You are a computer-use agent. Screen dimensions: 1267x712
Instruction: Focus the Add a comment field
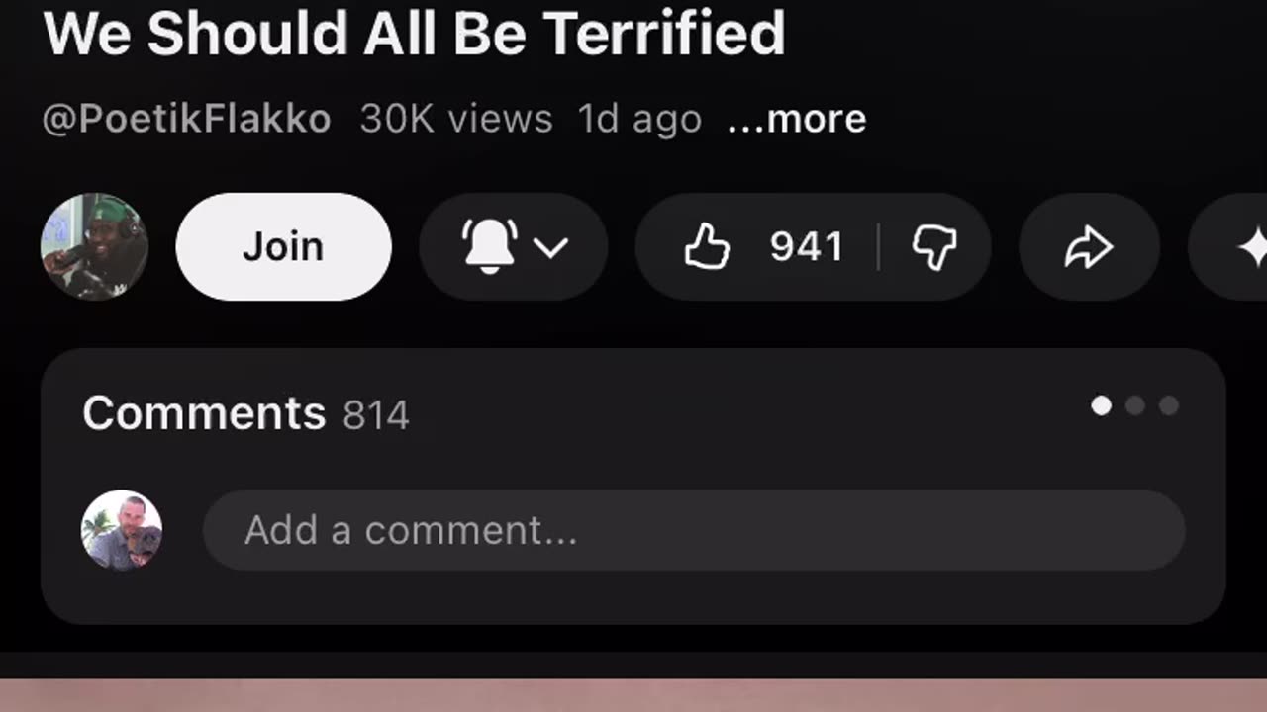(694, 530)
